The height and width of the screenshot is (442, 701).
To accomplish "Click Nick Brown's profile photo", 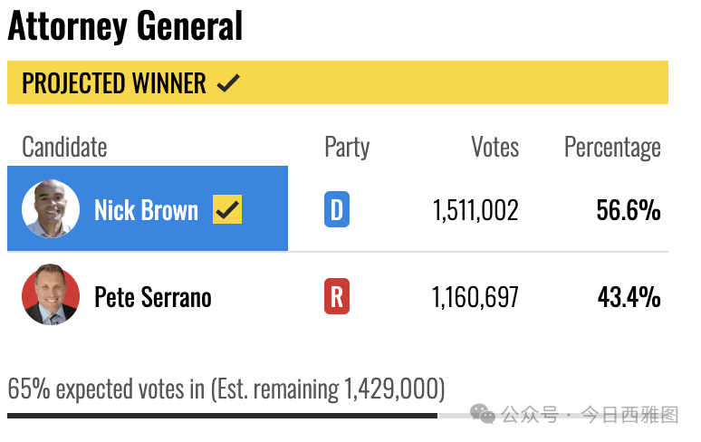I will (x=51, y=208).
